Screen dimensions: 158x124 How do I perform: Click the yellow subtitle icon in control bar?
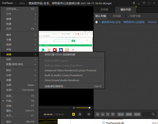coord(74,114)
